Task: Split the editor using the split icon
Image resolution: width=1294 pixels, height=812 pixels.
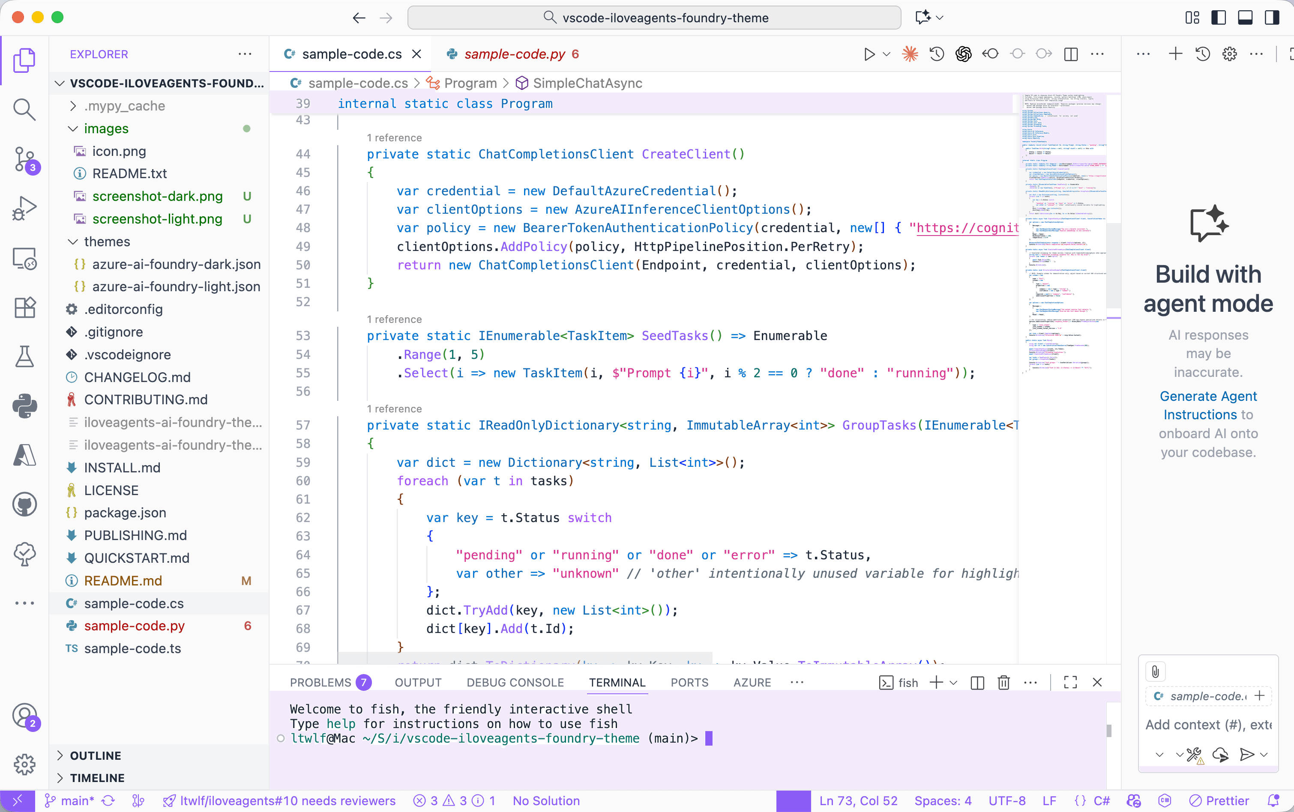Action: point(1070,54)
